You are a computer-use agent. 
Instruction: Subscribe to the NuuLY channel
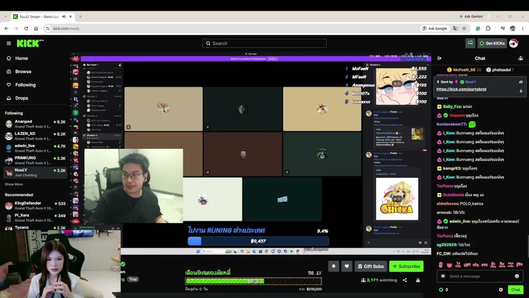[x=406, y=266]
